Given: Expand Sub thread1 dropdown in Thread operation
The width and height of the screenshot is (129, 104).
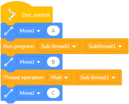Looking at the screenshot, I should [x=98, y=77].
